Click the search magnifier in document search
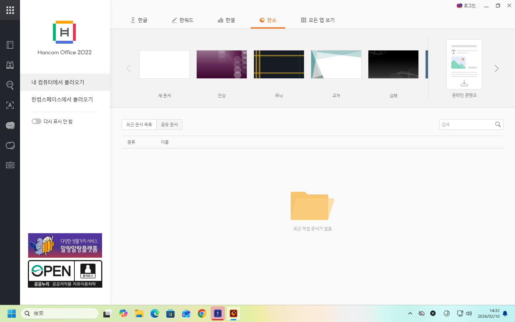Image resolution: width=515 pixels, height=322 pixels. click(x=498, y=125)
